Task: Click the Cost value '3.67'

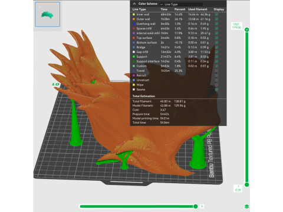Action: point(163,110)
